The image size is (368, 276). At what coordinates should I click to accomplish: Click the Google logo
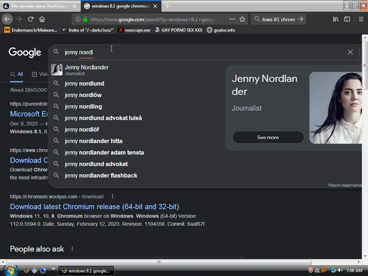tap(25, 52)
